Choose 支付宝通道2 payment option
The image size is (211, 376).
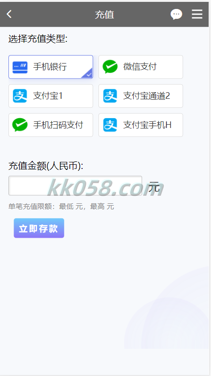(141, 96)
